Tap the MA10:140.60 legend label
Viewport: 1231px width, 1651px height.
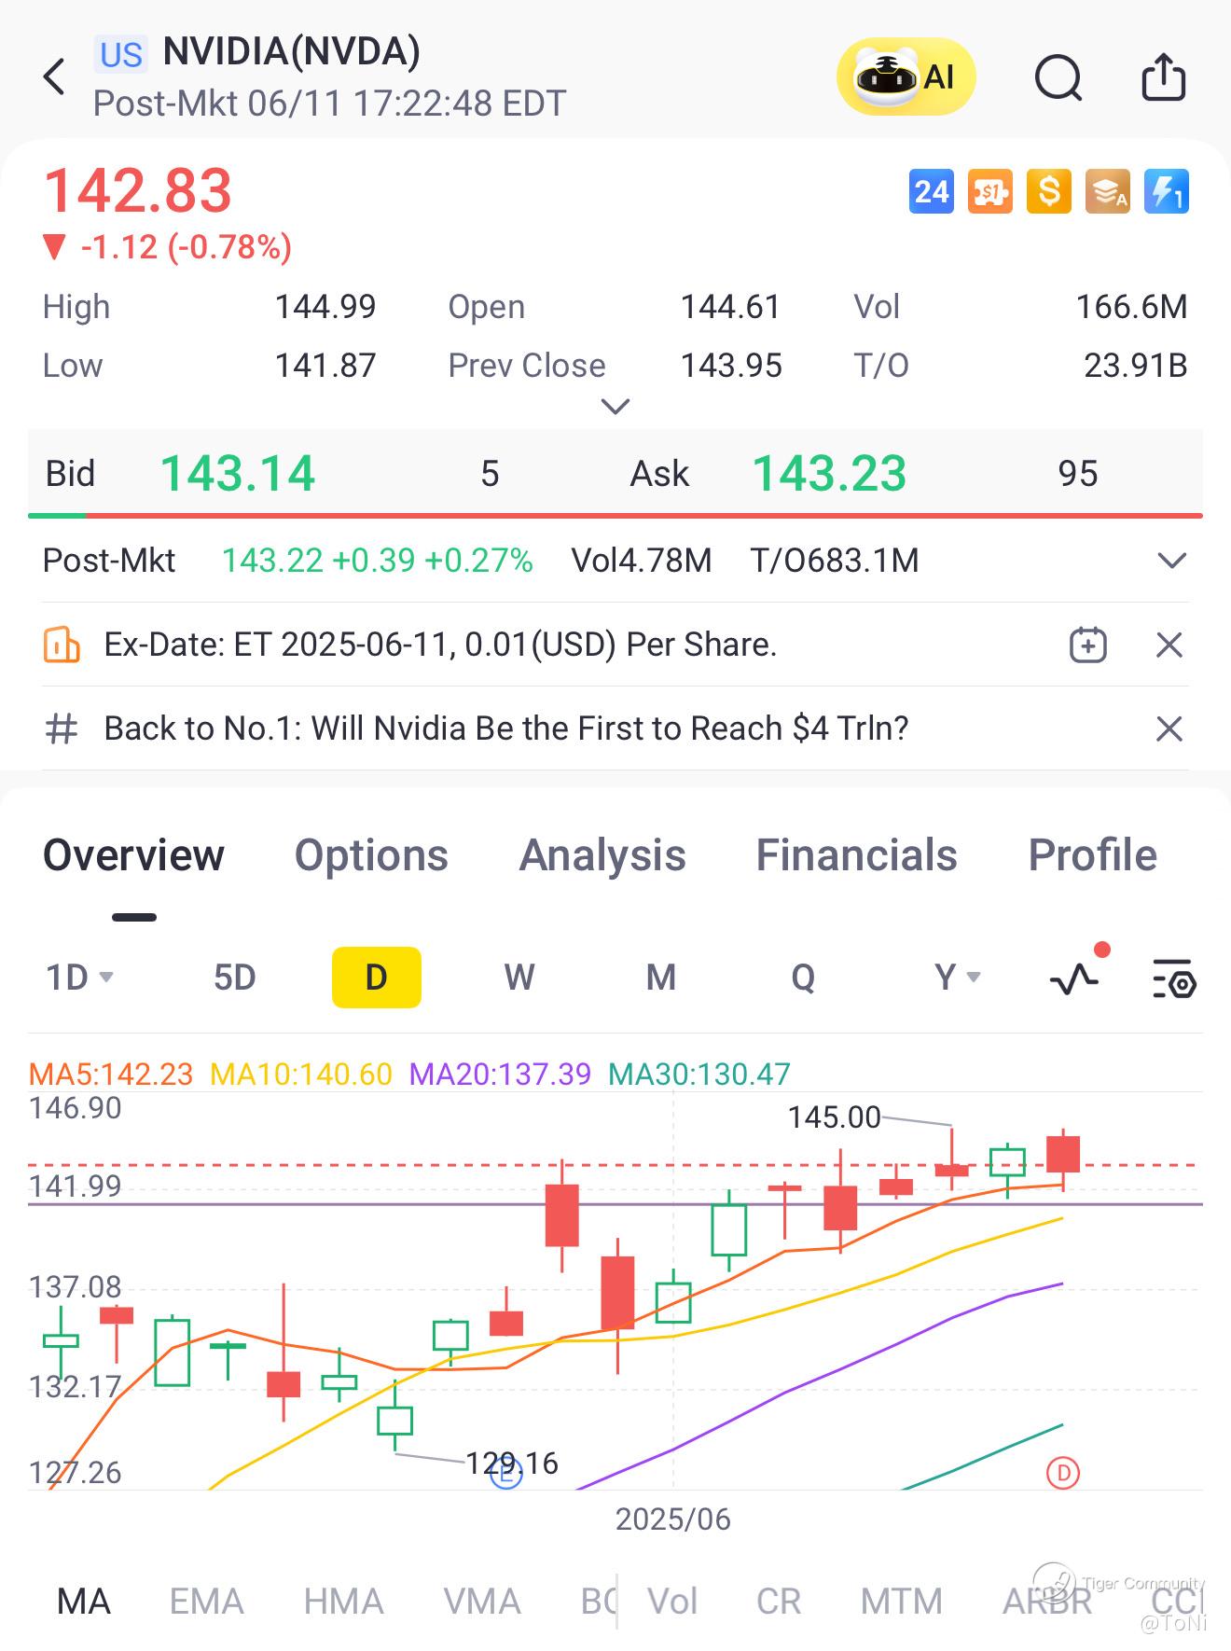[x=301, y=1075]
